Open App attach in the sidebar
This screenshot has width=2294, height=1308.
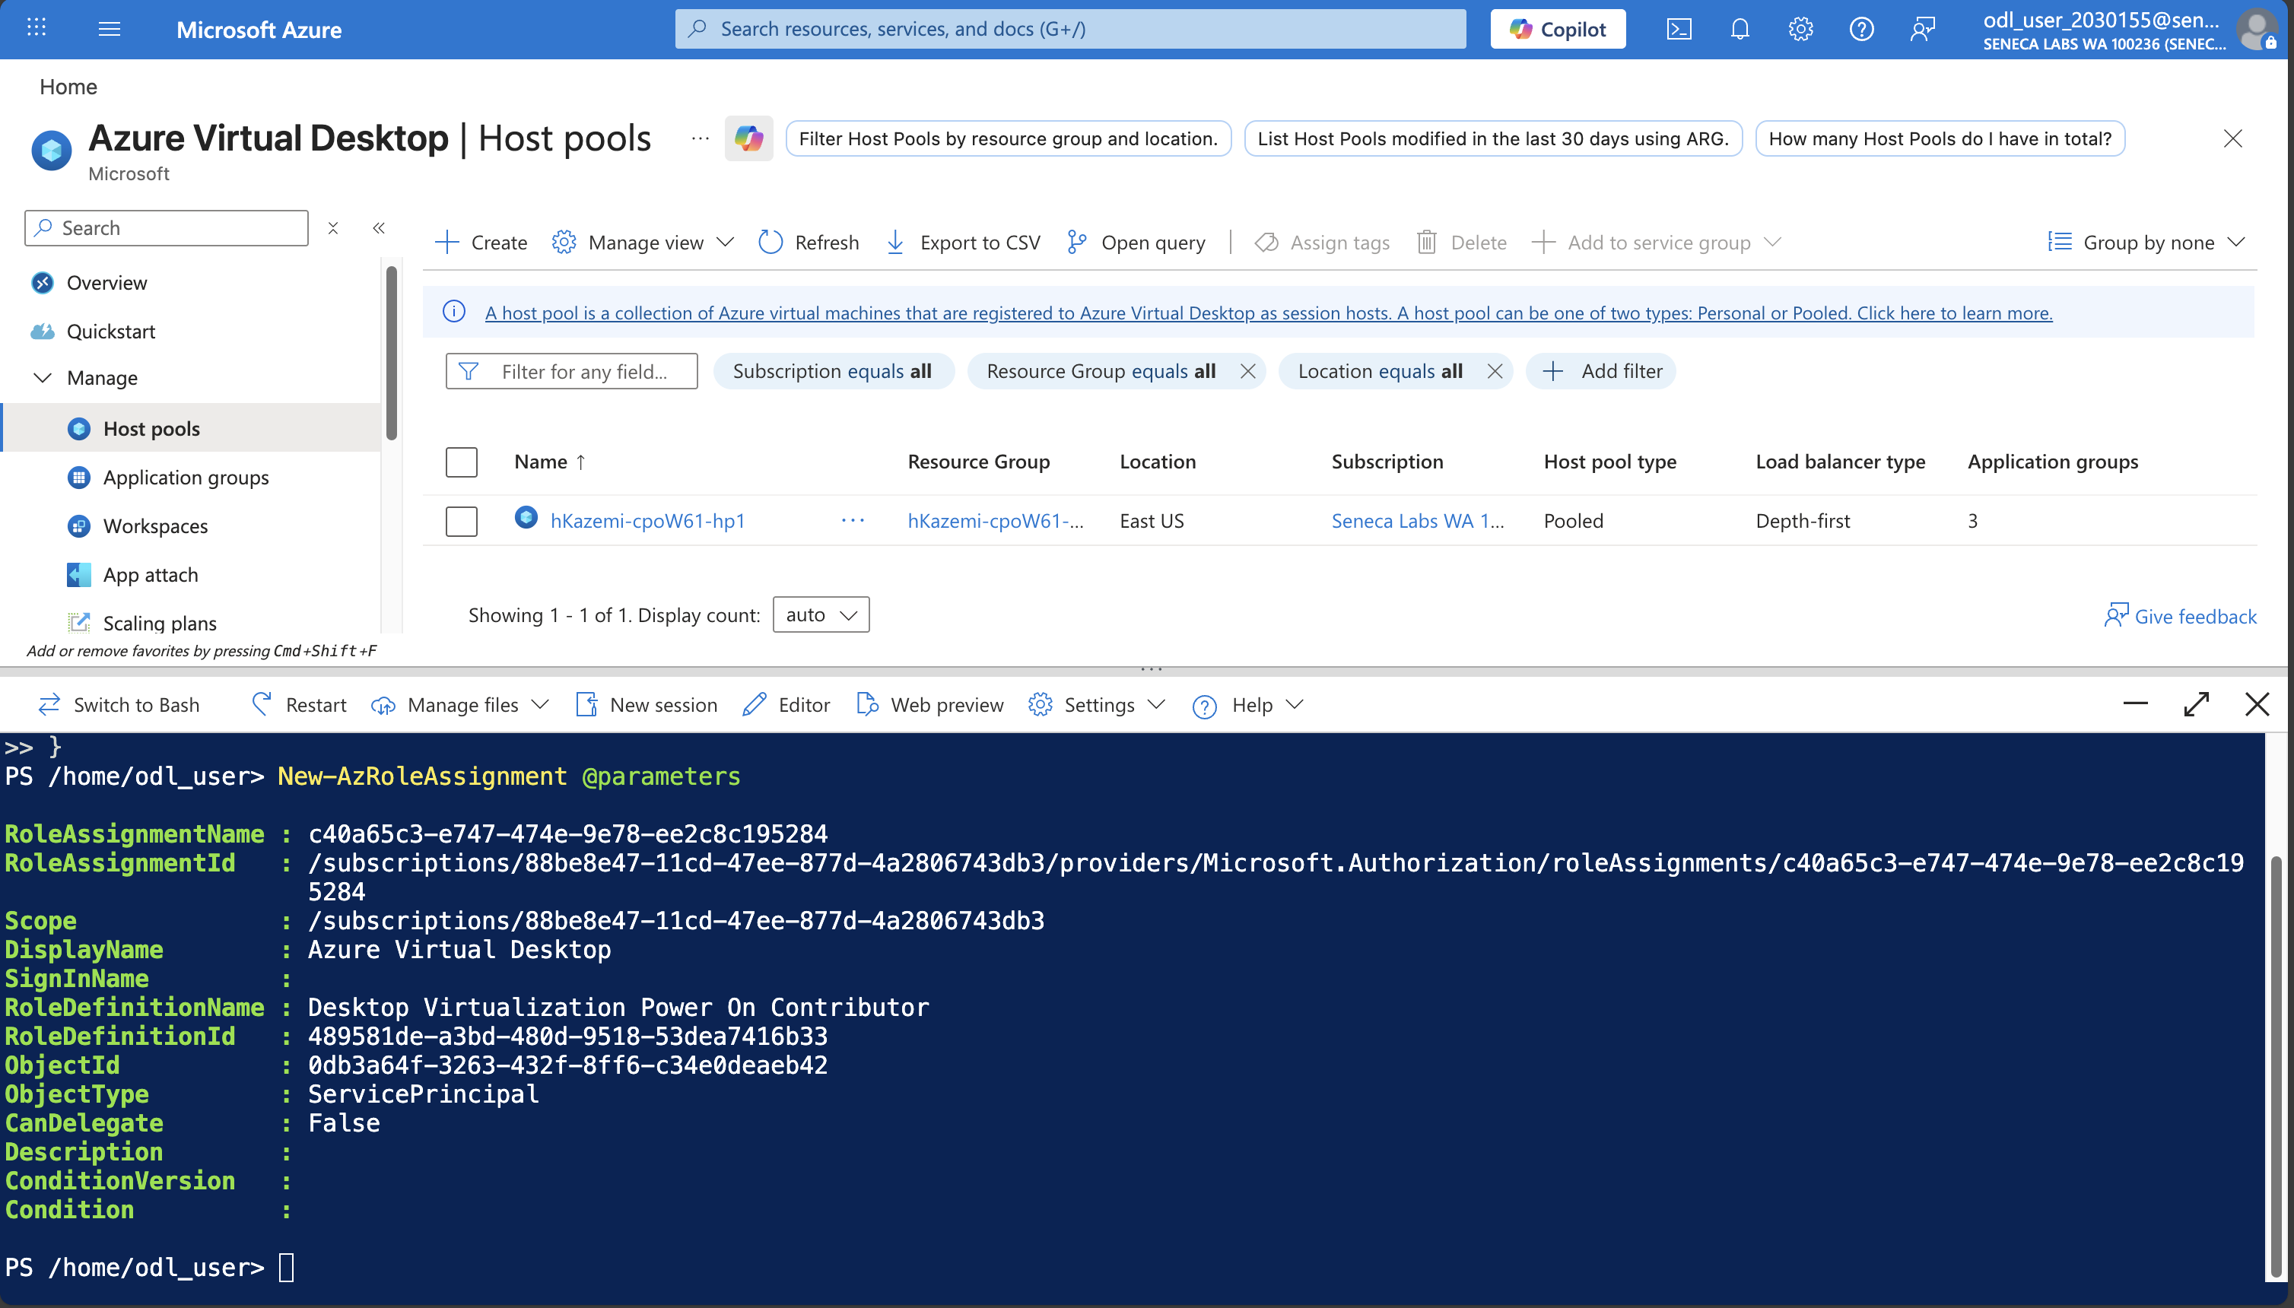point(150,575)
